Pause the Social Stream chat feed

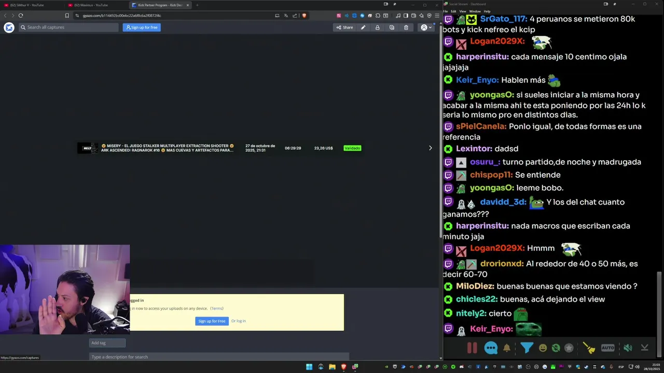coord(472,348)
